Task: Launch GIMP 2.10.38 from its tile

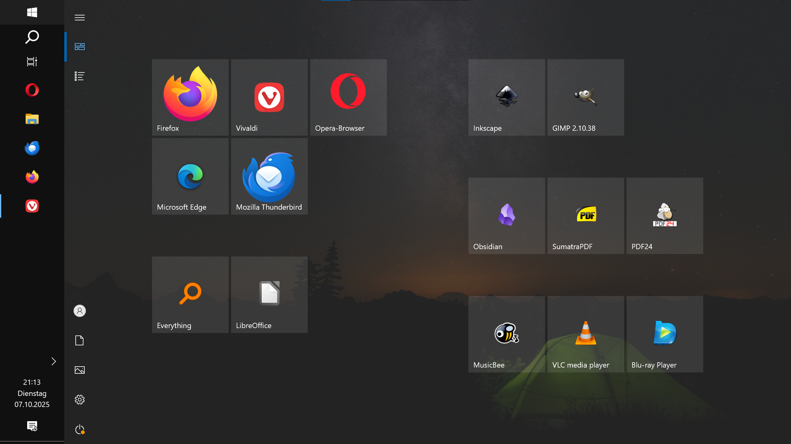Action: coord(586,97)
